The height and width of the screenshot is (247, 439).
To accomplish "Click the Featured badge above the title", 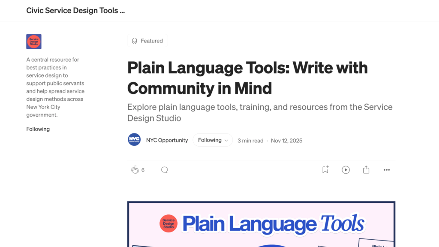I will 147,41.
